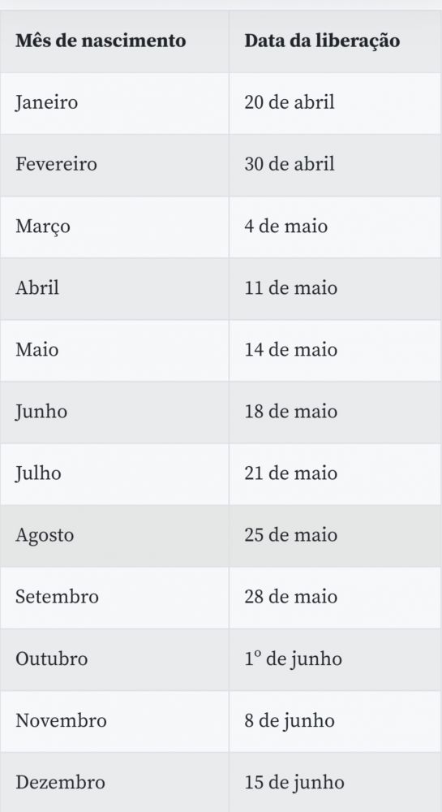
Task: Click the 'Mês de nascimento' column header
Action: [101, 41]
